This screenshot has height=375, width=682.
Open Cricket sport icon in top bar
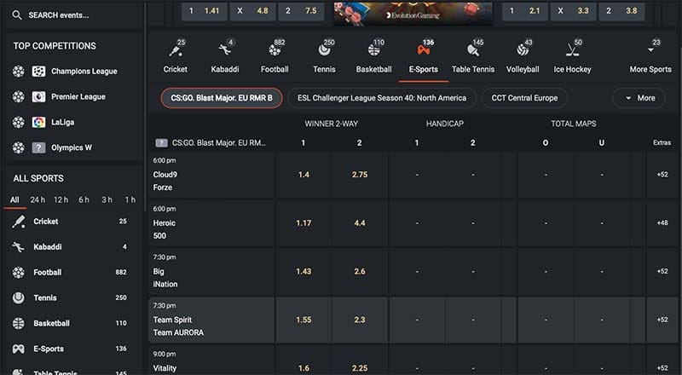176,50
